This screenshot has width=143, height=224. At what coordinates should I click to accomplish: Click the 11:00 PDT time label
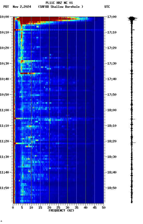(4, 110)
